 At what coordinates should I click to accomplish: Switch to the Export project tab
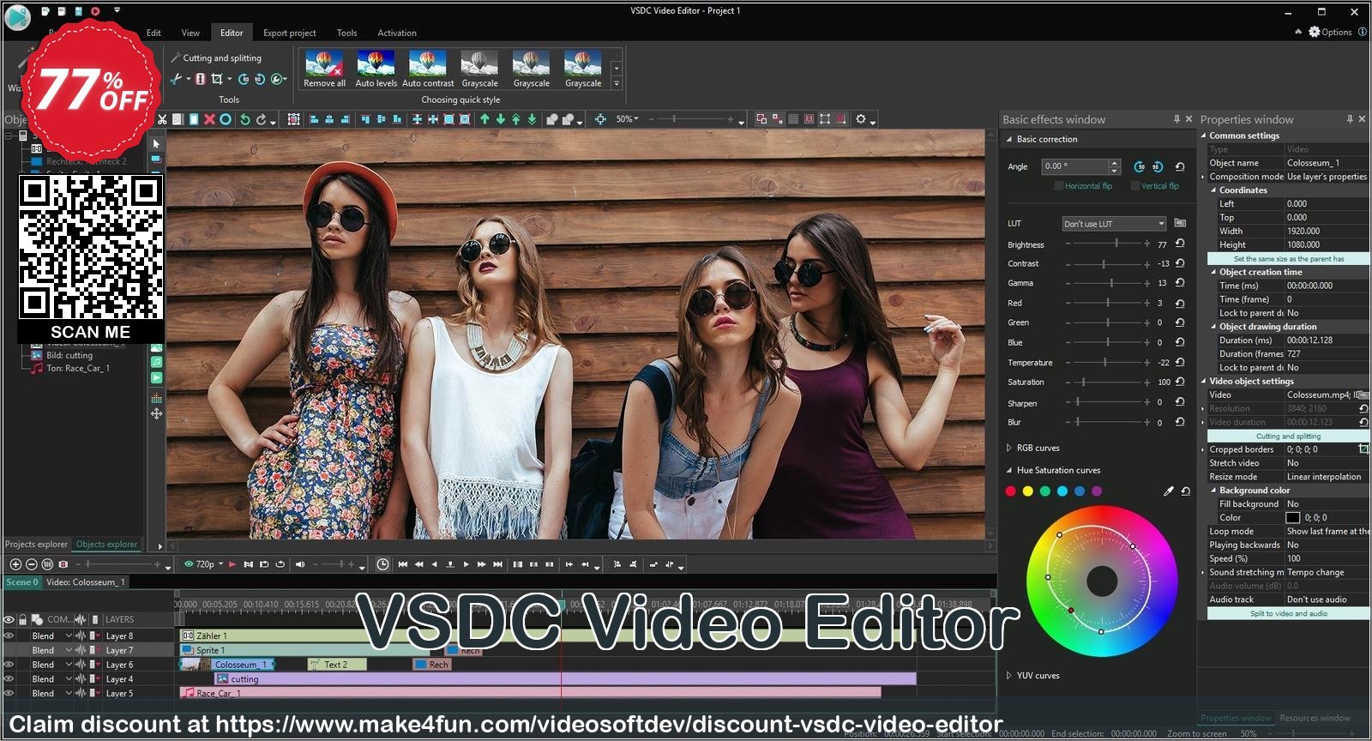(290, 33)
